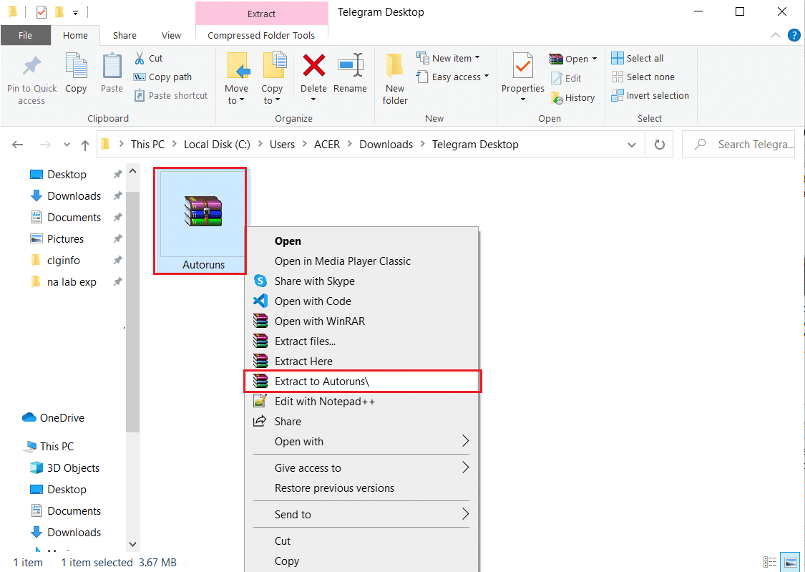Switch to large thumbnails via status bar icon

click(790, 562)
